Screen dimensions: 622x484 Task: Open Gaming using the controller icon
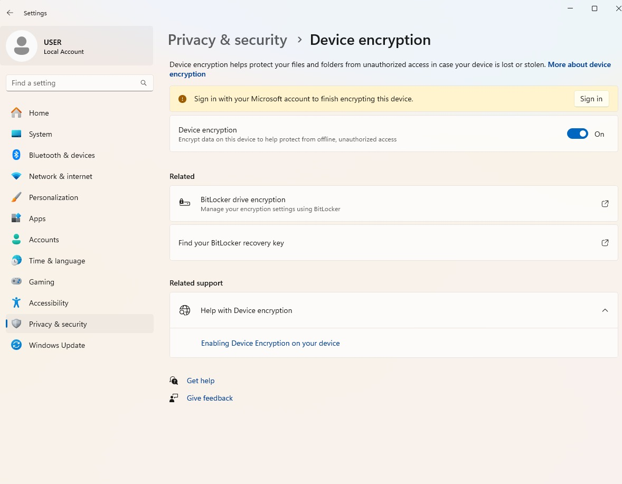tap(16, 281)
